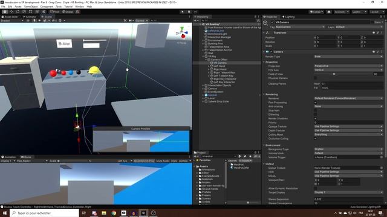
Task: Switch to the Lighting tab
Action: [x=288, y=17]
